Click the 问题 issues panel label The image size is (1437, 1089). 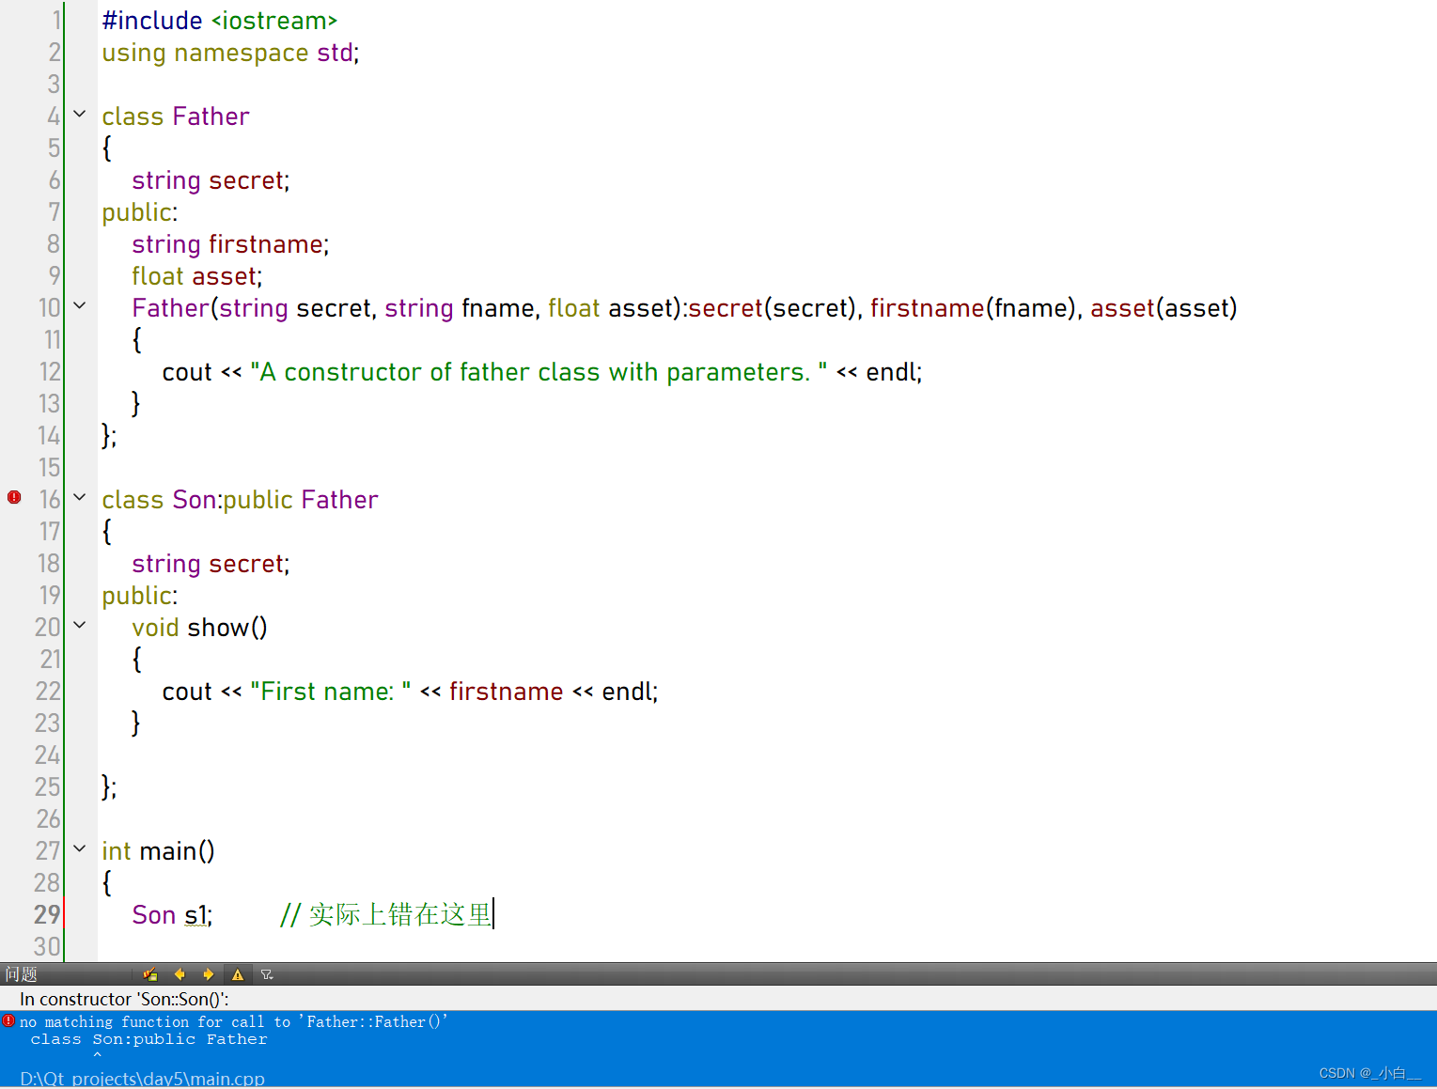point(21,974)
